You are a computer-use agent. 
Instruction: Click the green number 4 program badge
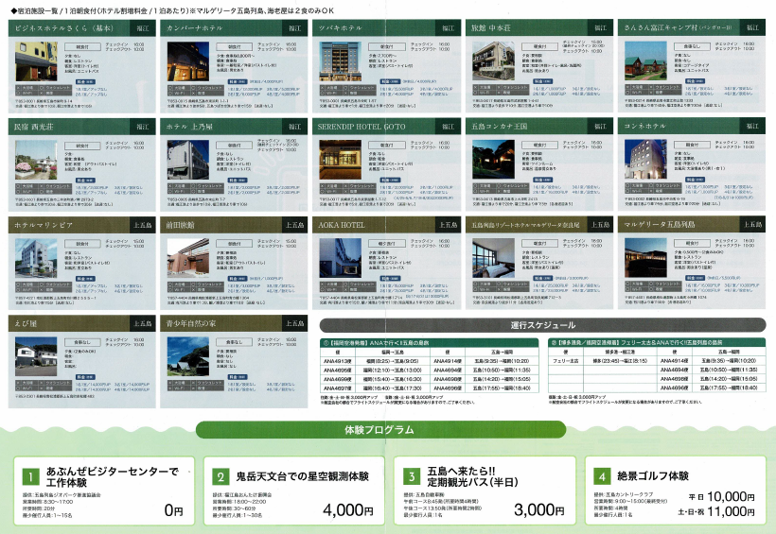[x=602, y=476]
